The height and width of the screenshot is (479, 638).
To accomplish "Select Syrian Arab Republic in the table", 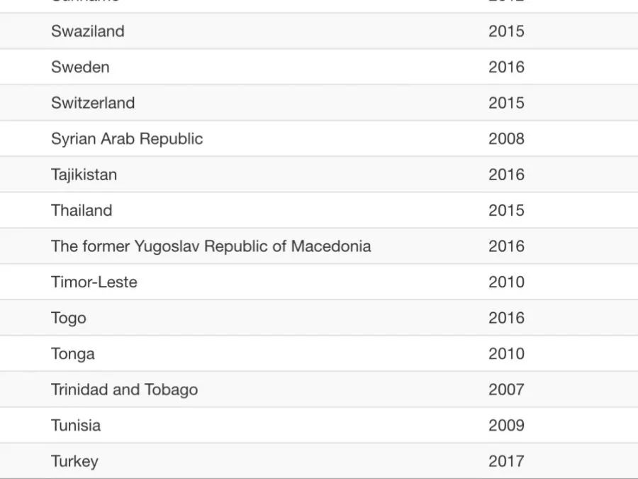I will tap(127, 139).
